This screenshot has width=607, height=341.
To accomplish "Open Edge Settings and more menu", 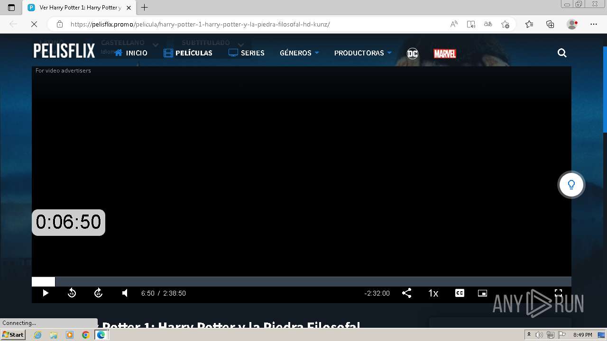I will coord(594,24).
